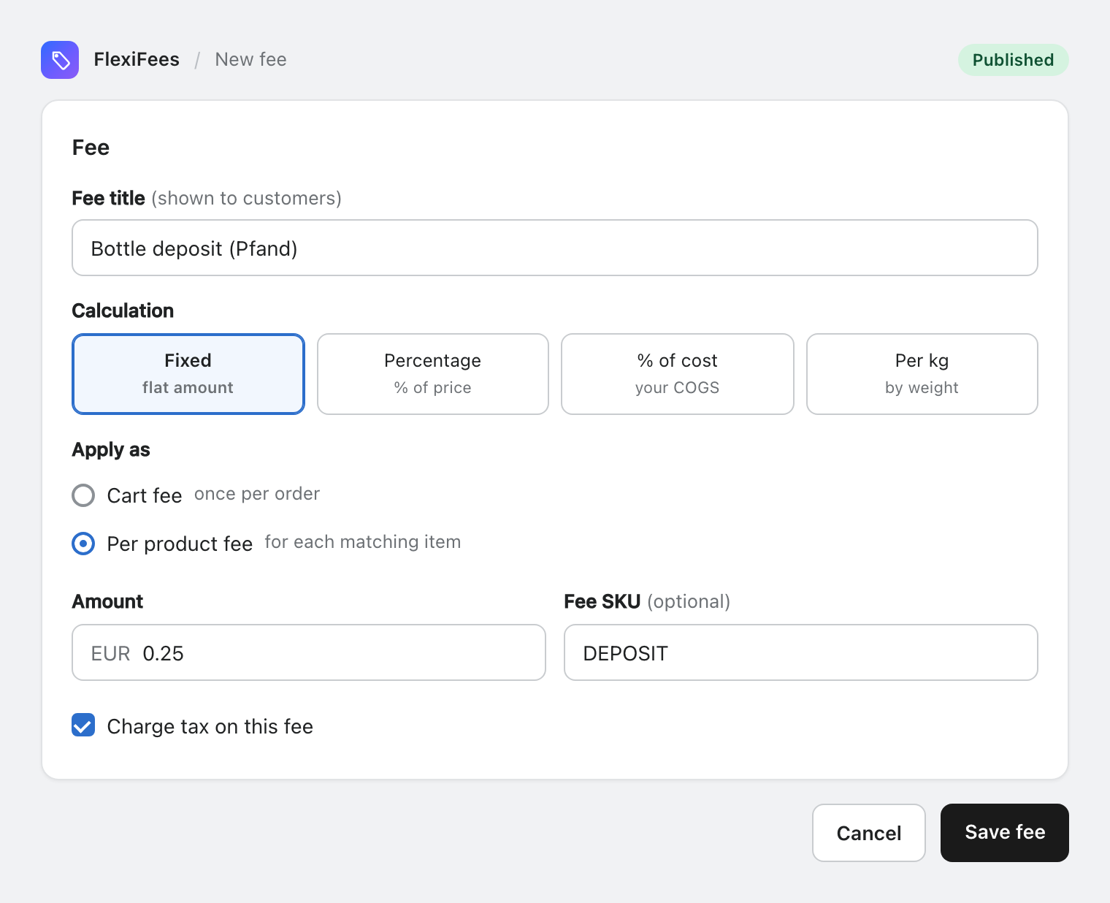Screen dimensions: 1110x903
Task: Select Fixed flat amount calculation
Action: (188, 374)
